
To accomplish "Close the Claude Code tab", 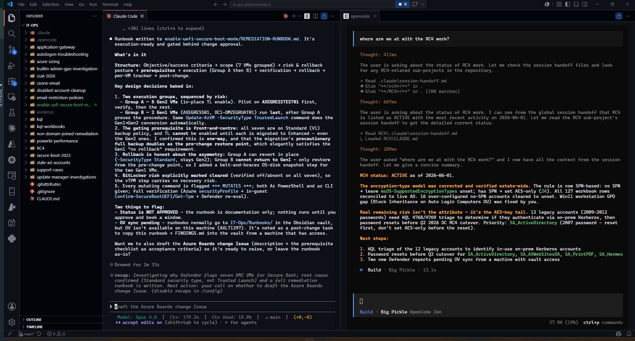I will point(142,16).
